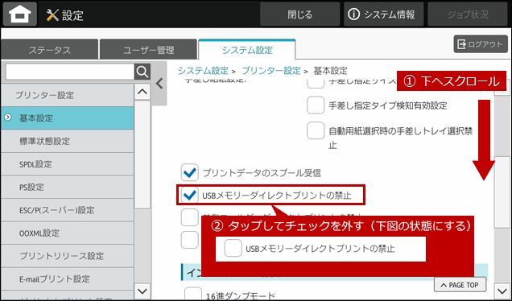
Task: Focus the sidebar search input field
Action: (70, 72)
